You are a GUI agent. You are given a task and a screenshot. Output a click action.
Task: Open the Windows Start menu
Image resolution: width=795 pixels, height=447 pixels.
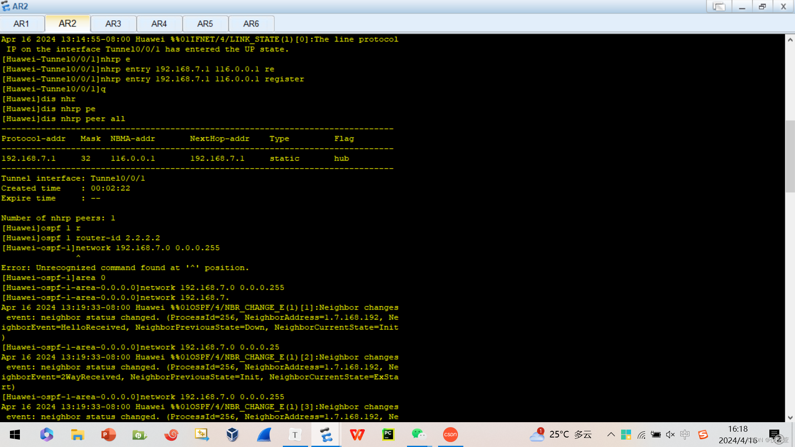point(15,435)
